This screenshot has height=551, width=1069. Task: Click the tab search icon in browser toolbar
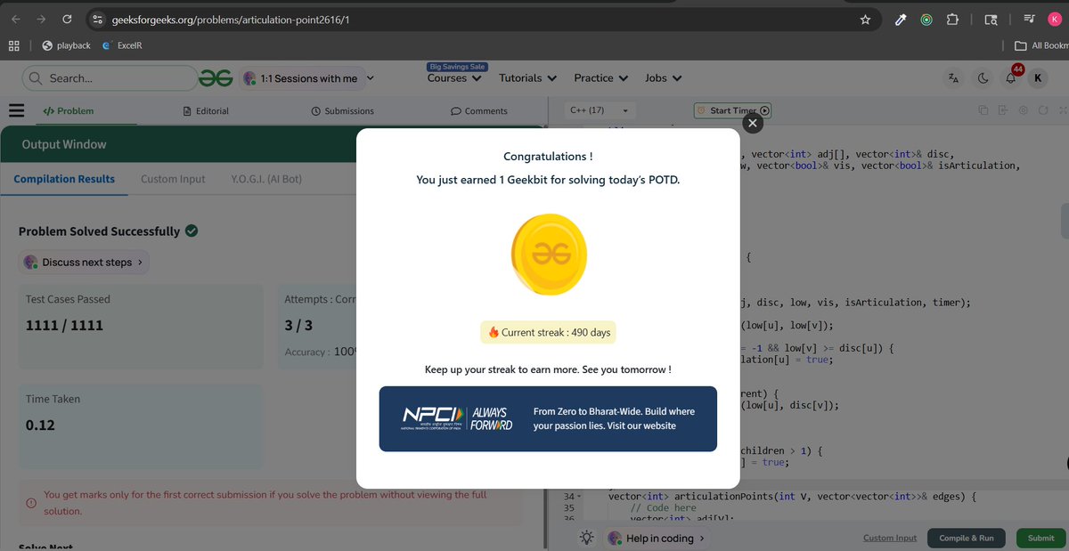click(x=991, y=19)
